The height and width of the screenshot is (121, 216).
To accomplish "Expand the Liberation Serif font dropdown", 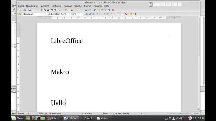I will coord(71,14).
